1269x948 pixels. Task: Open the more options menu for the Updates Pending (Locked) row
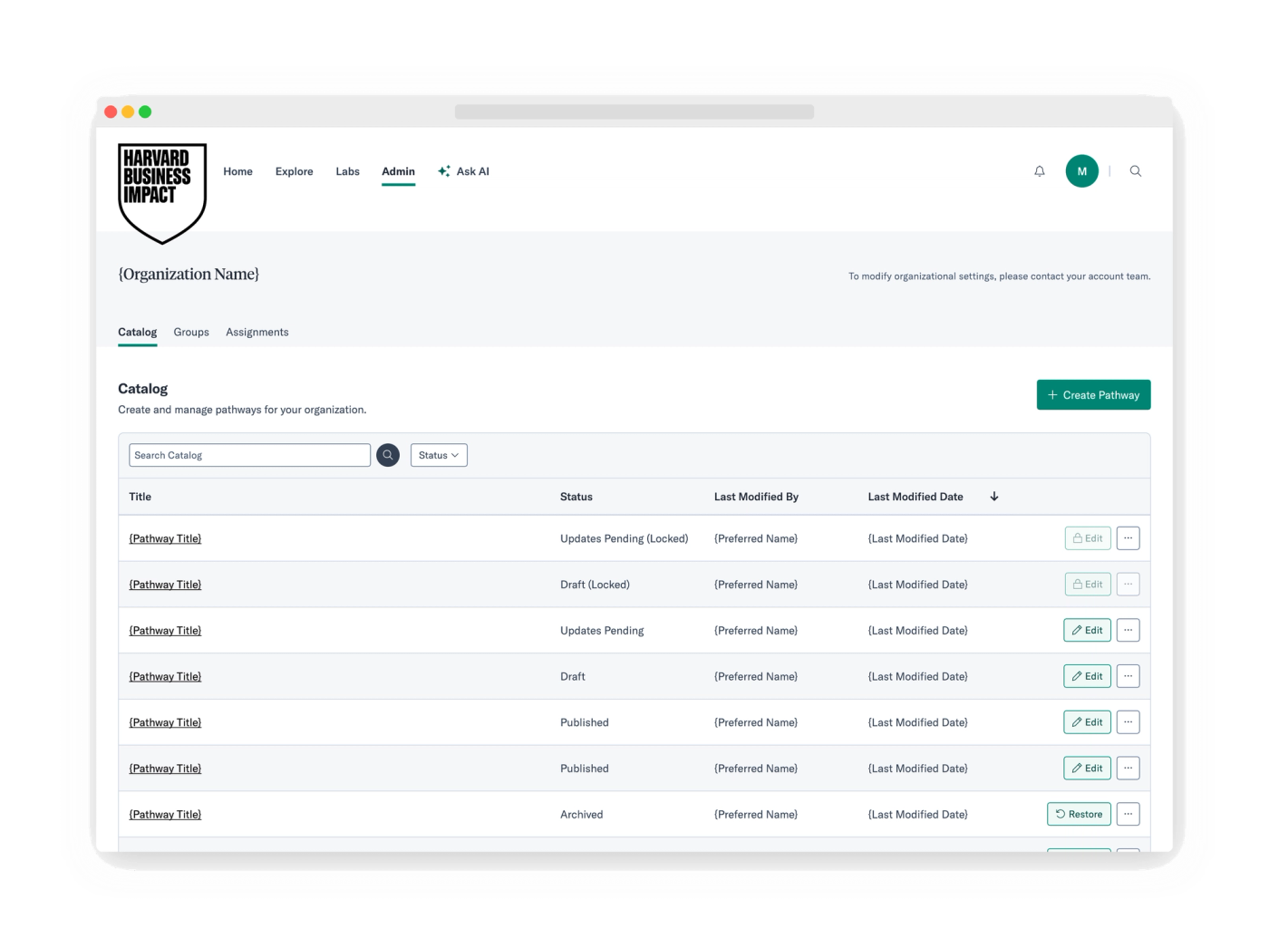coord(1128,538)
